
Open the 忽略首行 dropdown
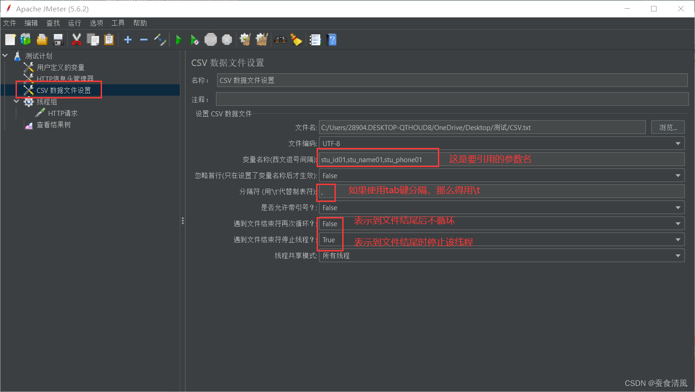(x=502, y=175)
